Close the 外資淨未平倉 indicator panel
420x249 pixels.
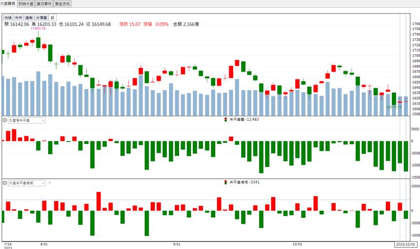pos(5,120)
